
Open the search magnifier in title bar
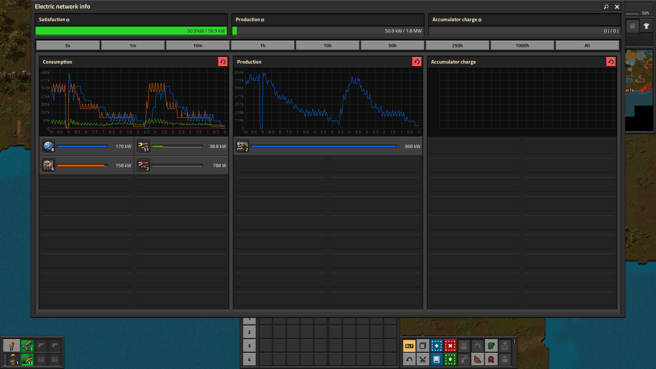606,6
